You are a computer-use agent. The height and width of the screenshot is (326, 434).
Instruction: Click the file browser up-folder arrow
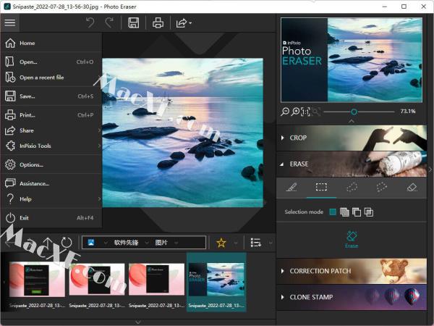48,243
